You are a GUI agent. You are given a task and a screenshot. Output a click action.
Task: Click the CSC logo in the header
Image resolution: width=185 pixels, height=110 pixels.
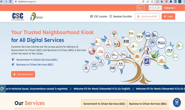18,16
